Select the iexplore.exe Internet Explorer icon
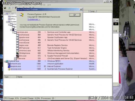135x101 pixels. coord(9,67)
